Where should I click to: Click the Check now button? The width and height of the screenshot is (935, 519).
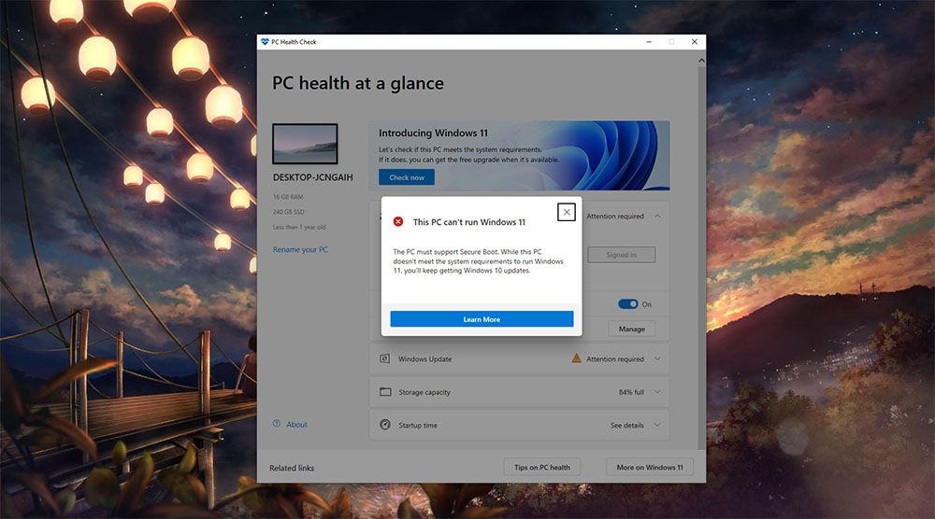point(407,177)
